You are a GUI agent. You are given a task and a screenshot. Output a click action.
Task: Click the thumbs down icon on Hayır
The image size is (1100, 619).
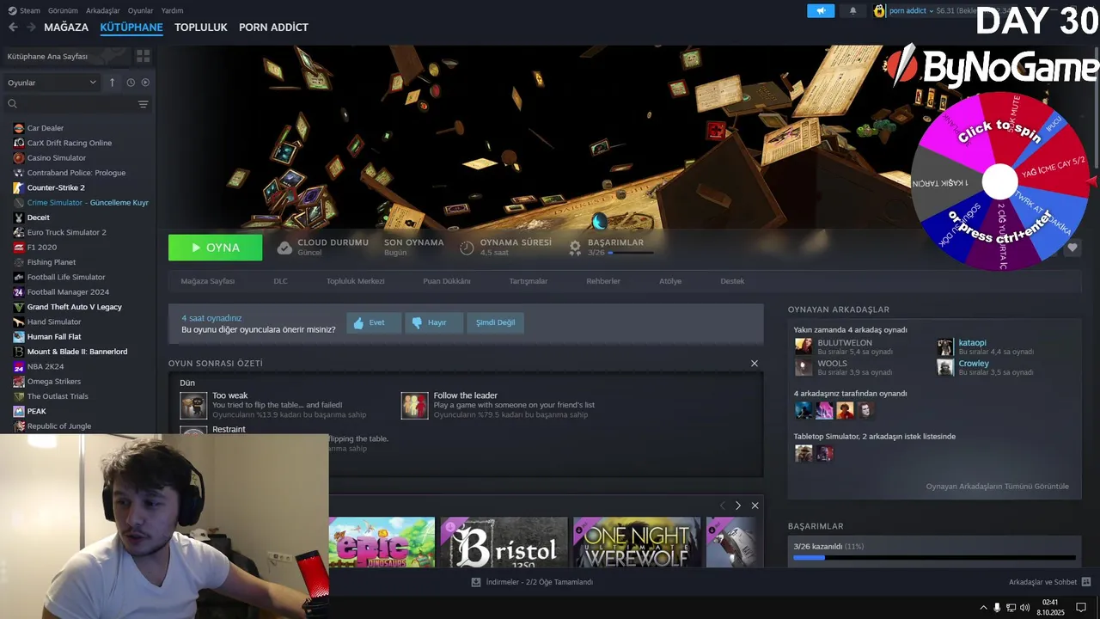[x=417, y=322]
